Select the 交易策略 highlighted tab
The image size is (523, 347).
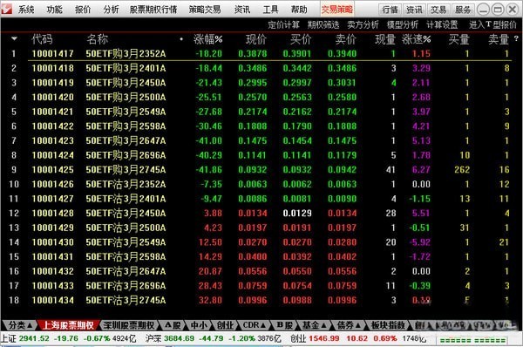coord(336,10)
